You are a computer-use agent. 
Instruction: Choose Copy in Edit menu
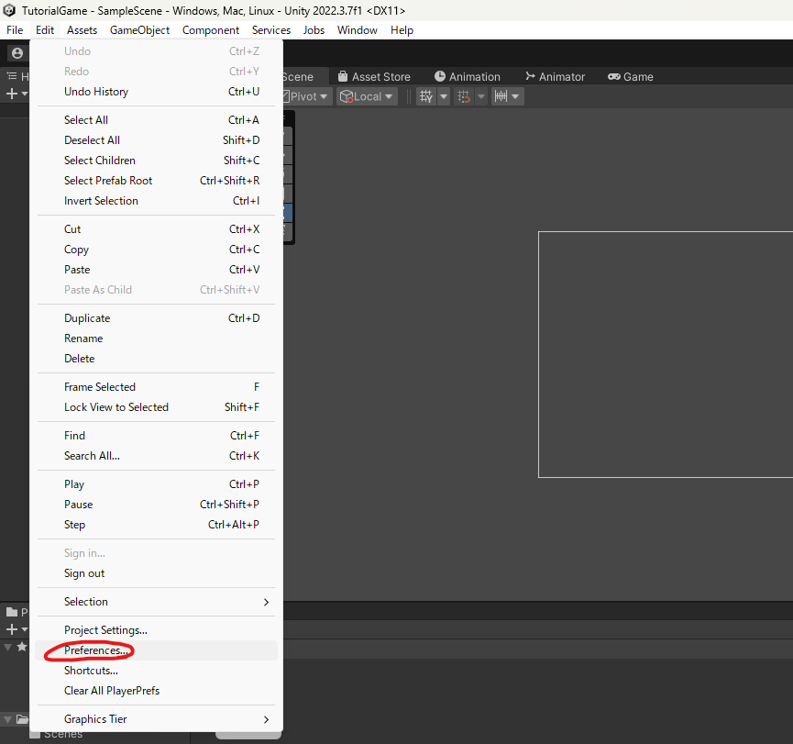[156, 250]
